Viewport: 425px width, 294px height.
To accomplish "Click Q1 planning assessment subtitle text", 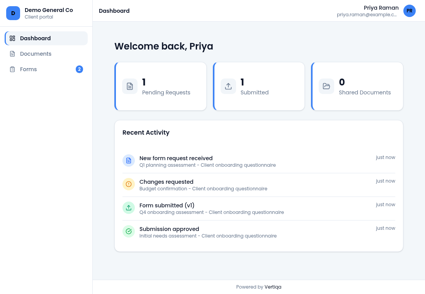I will [207, 165].
